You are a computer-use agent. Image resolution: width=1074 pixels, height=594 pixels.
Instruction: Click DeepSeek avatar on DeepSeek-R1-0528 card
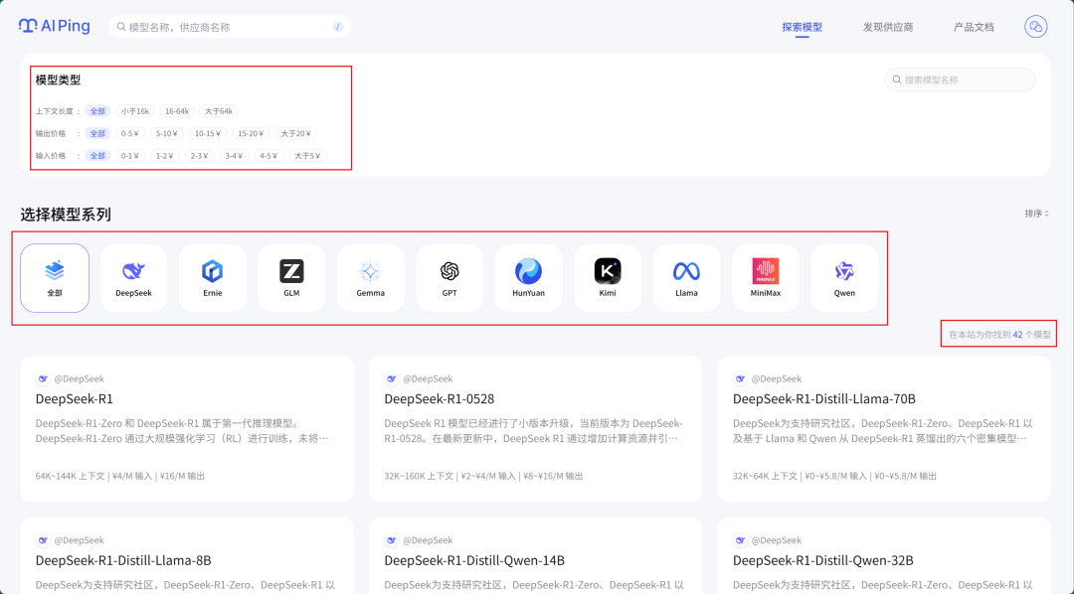(x=391, y=378)
